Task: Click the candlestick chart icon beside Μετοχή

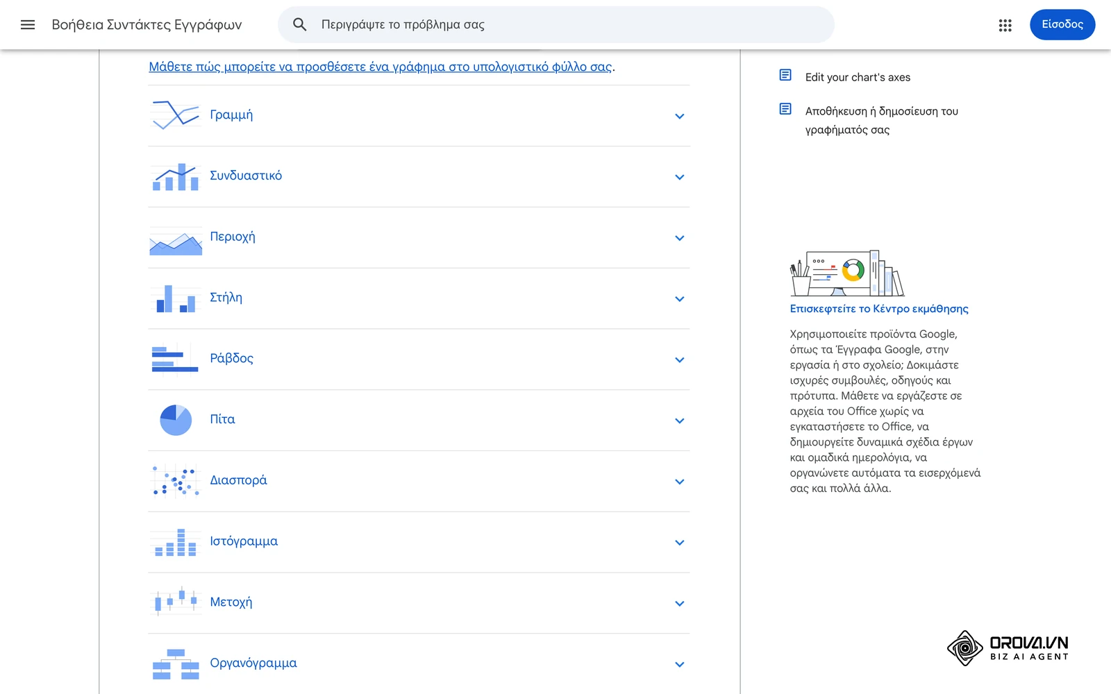Action: pyautogui.click(x=176, y=602)
